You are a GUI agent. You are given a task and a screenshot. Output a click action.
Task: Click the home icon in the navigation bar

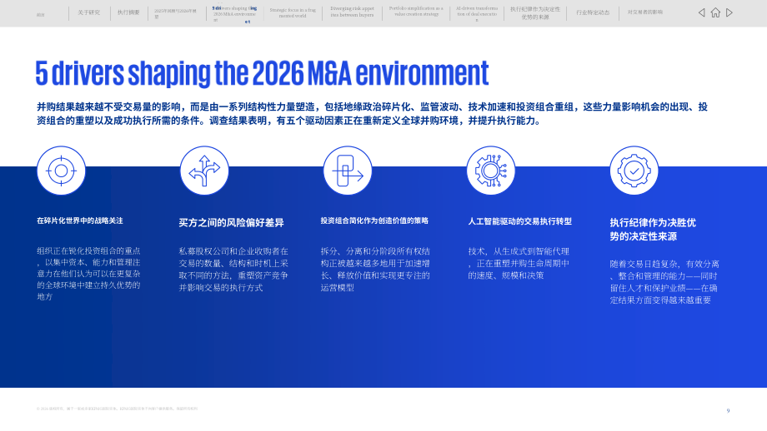click(715, 12)
